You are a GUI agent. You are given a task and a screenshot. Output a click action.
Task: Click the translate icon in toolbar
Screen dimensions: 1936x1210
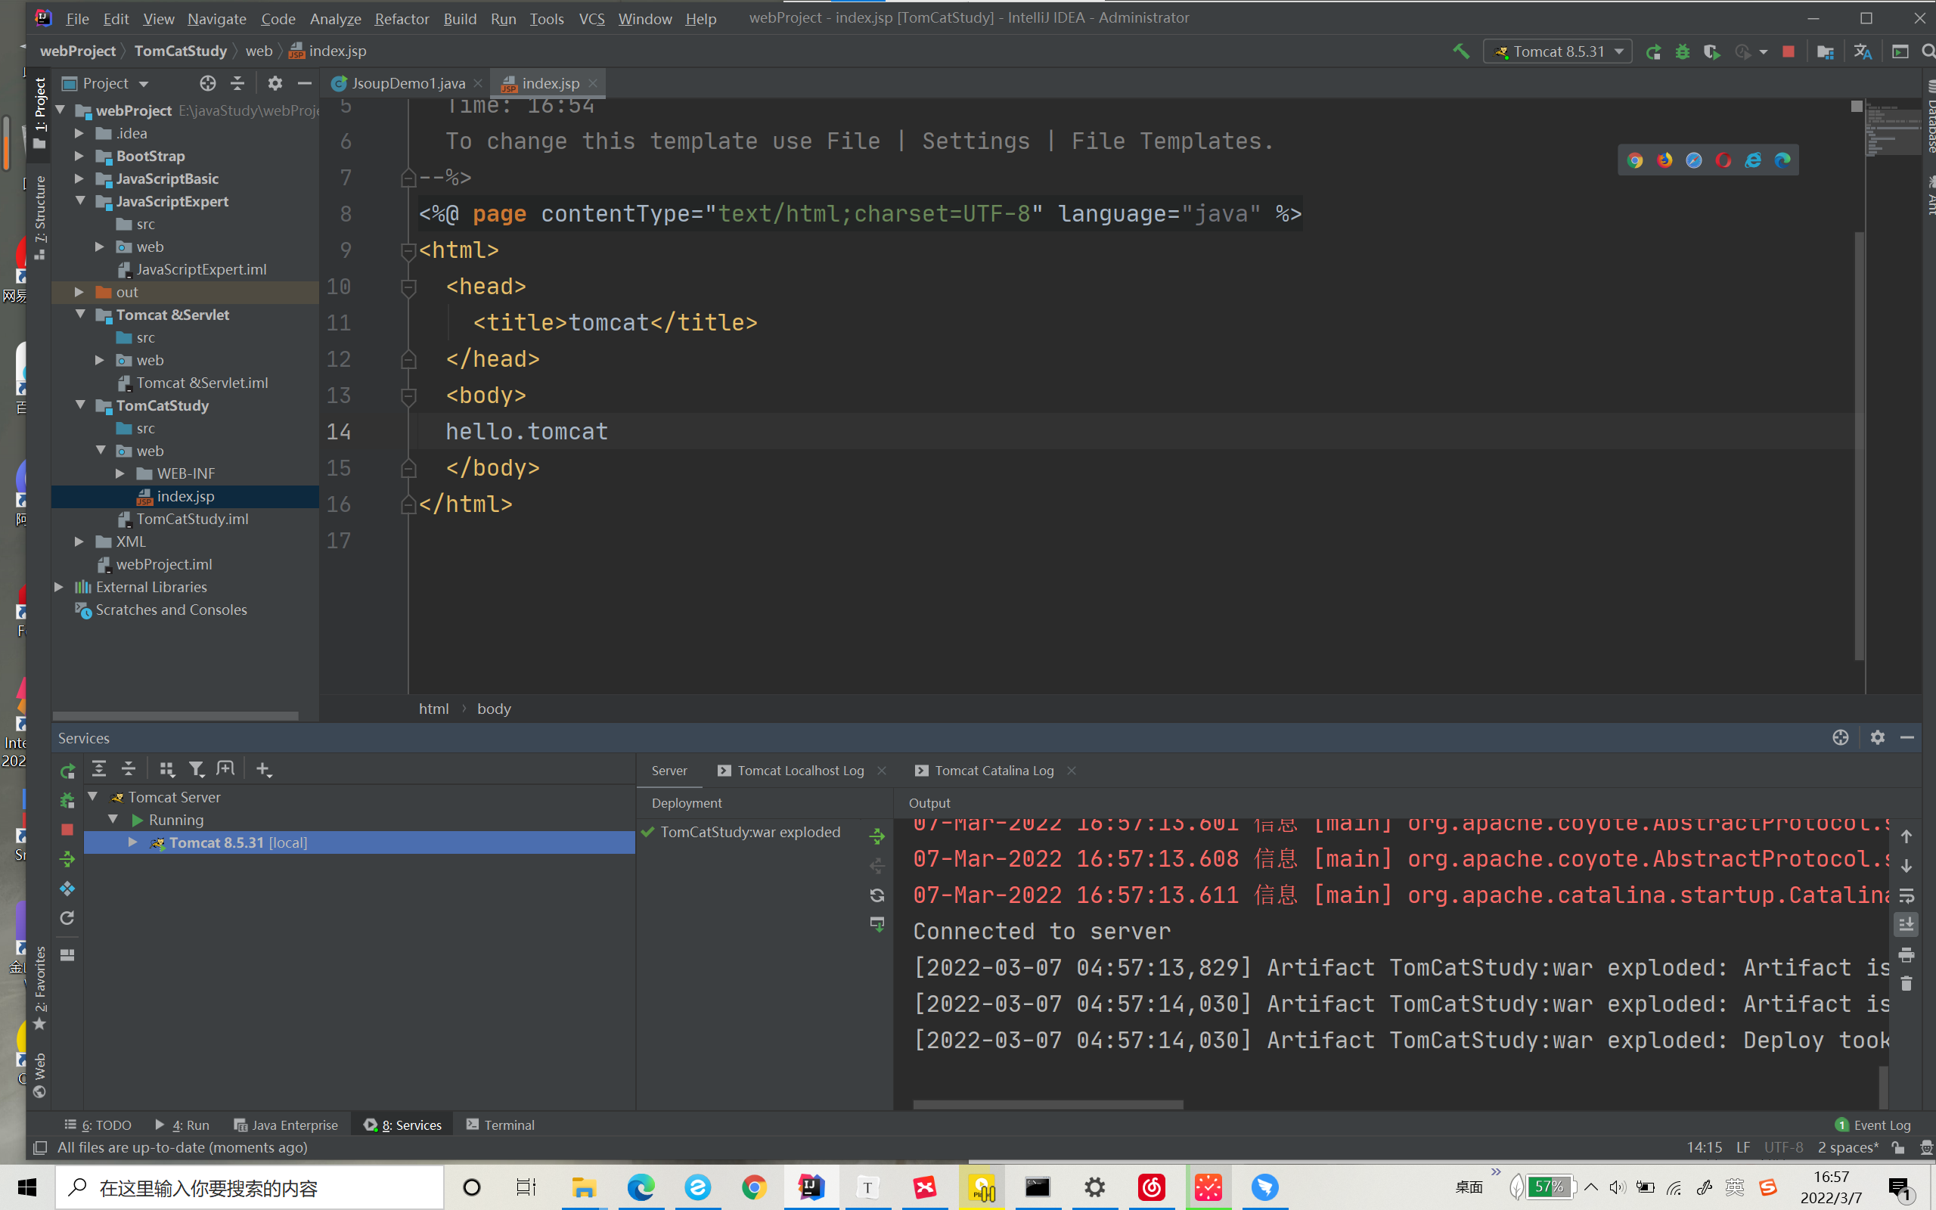(x=1863, y=52)
